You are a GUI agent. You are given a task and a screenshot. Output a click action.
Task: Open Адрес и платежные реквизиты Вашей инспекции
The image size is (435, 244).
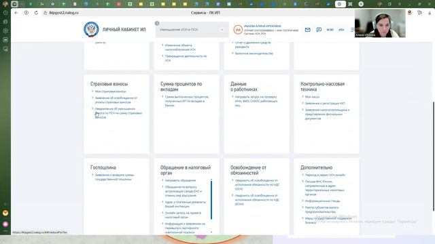pos(186,204)
